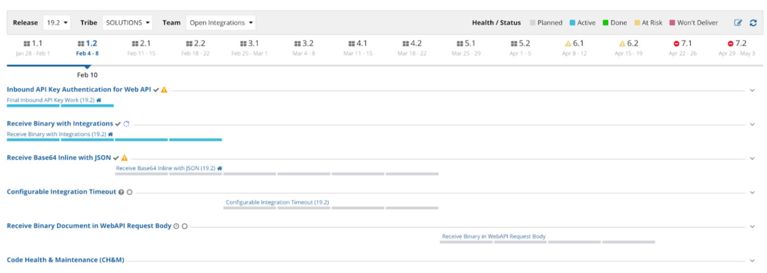Click the blue Active legend color swatch
The image size is (767, 273).
(573, 23)
